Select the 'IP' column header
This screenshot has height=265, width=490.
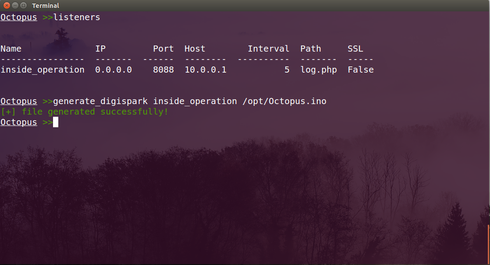click(x=100, y=49)
